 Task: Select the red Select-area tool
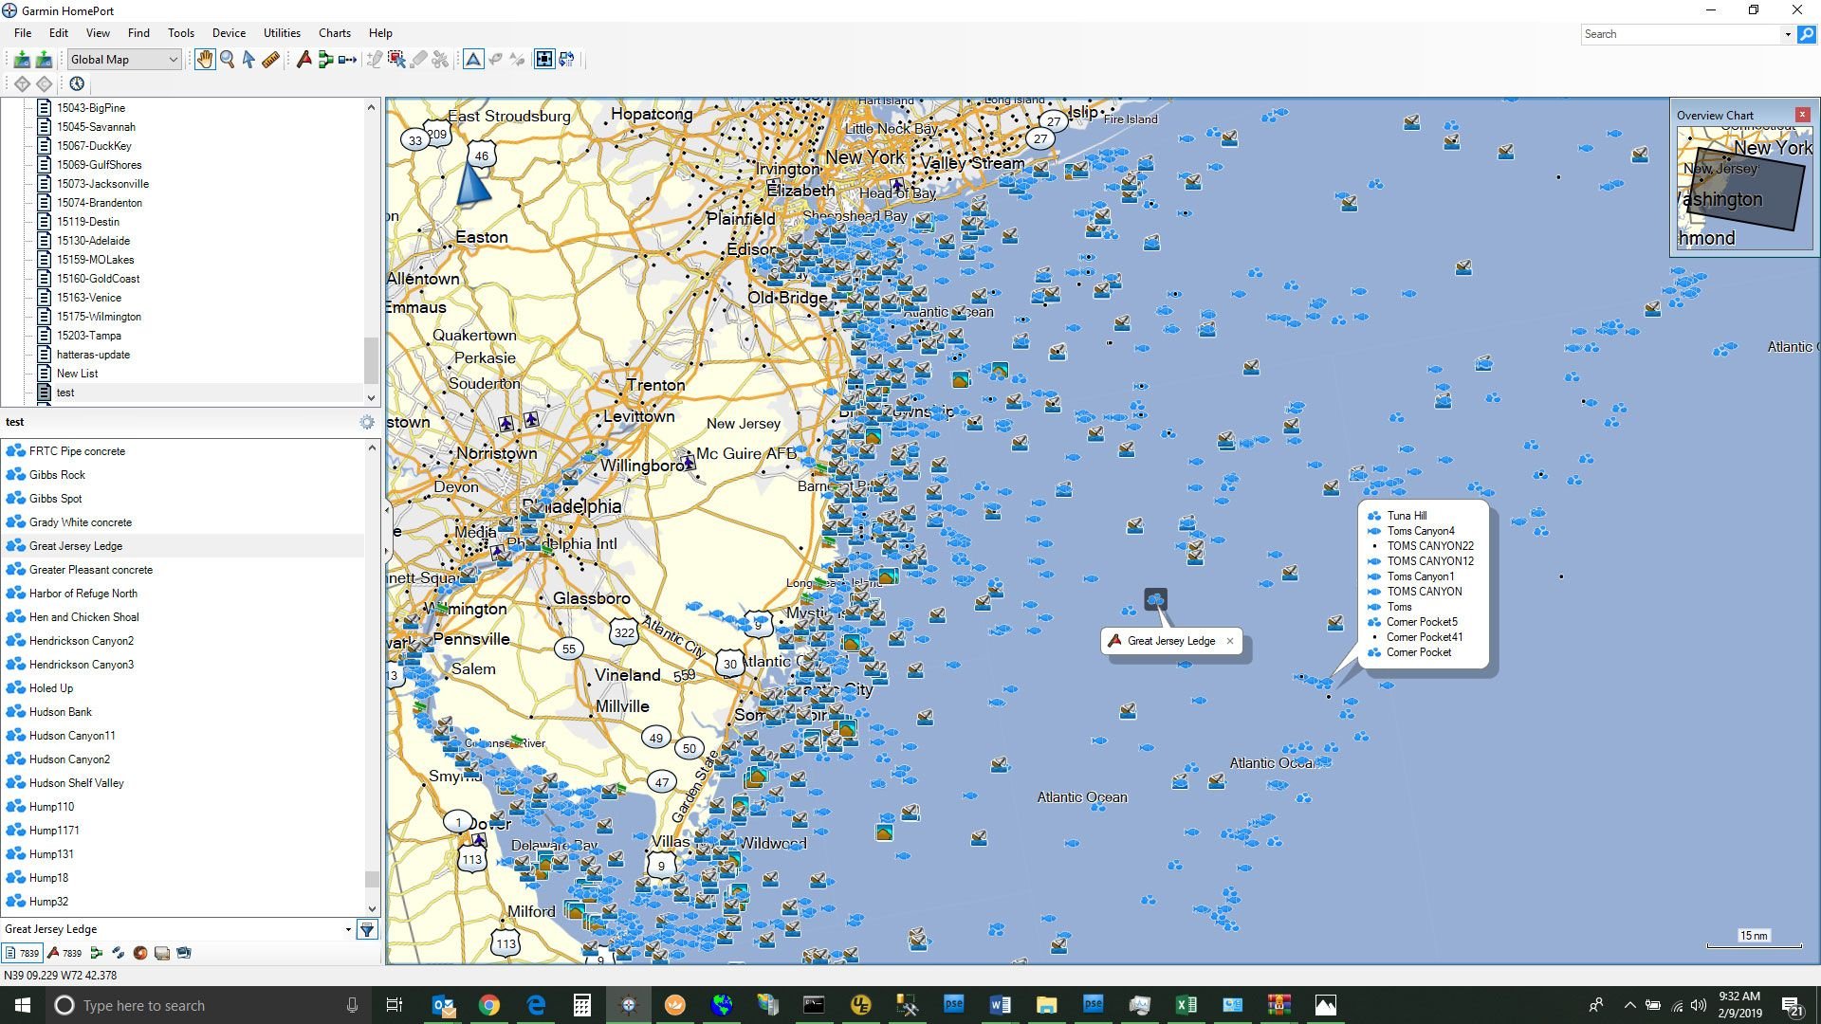click(396, 60)
